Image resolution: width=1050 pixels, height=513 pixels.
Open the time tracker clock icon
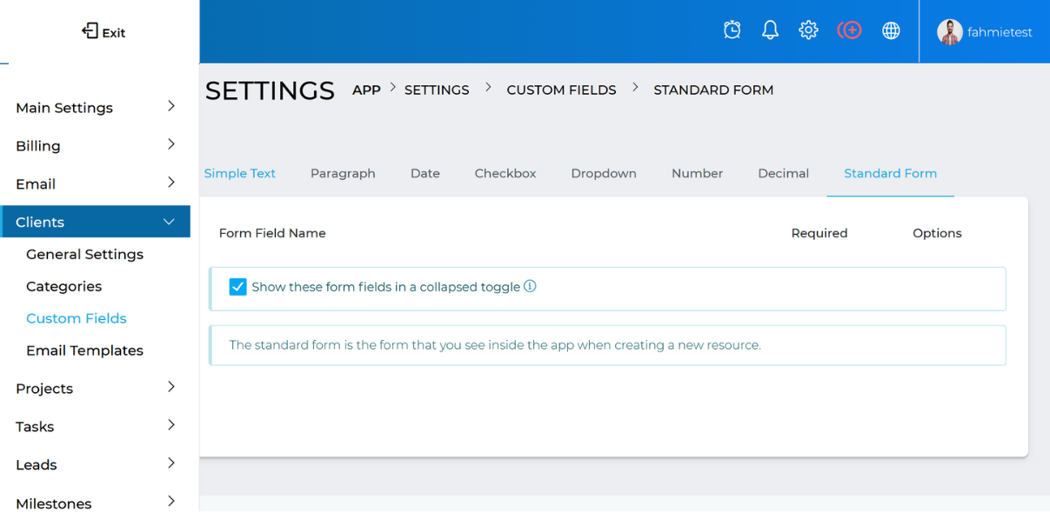[732, 30]
